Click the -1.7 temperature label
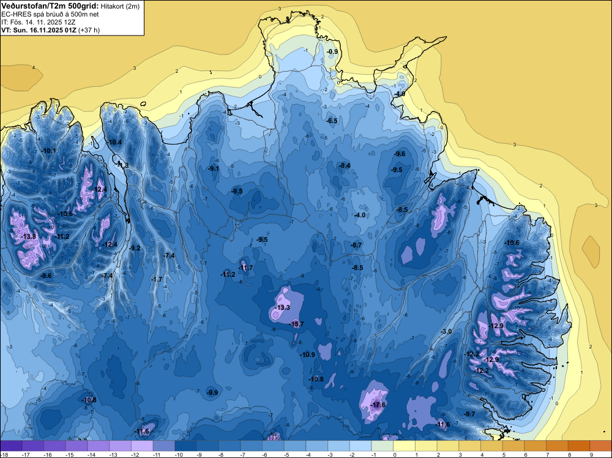This screenshot has width=612, height=458. 157,279
